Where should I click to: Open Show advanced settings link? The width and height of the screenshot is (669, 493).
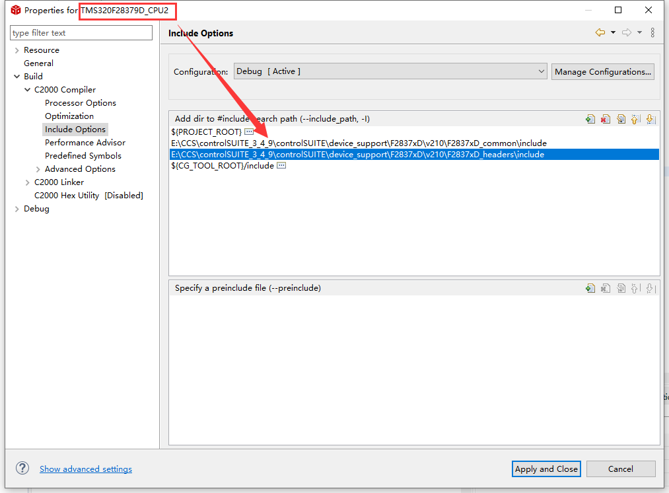pos(86,469)
